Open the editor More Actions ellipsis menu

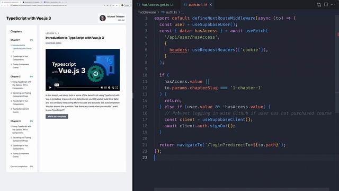click(x=333, y=5)
